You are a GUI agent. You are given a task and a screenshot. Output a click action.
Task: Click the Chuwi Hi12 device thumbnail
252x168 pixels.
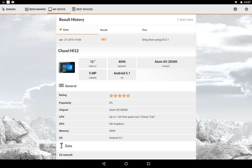67,67
